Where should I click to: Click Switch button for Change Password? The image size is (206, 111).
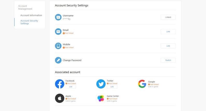tap(168, 60)
